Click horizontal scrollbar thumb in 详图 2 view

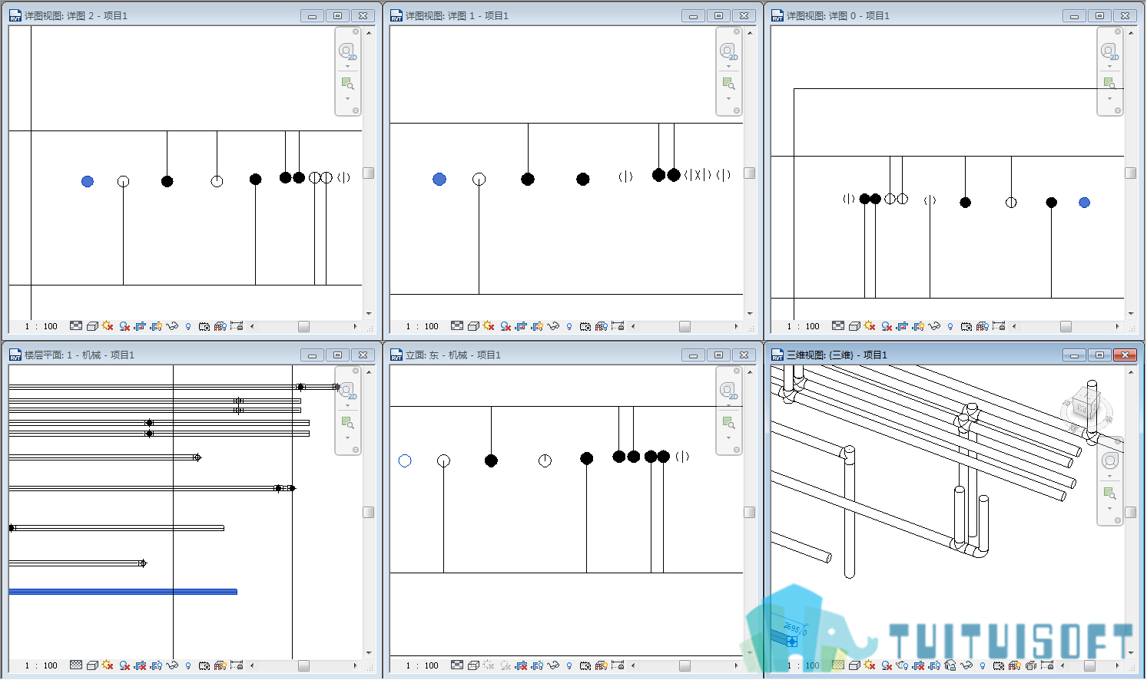303,326
